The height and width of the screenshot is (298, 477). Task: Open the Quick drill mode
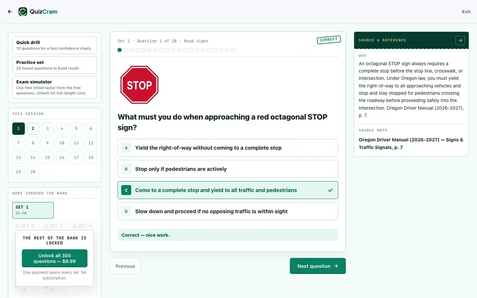(55, 45)
